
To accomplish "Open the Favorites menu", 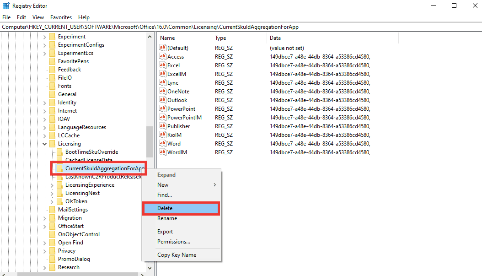I will tap(61, 17).
